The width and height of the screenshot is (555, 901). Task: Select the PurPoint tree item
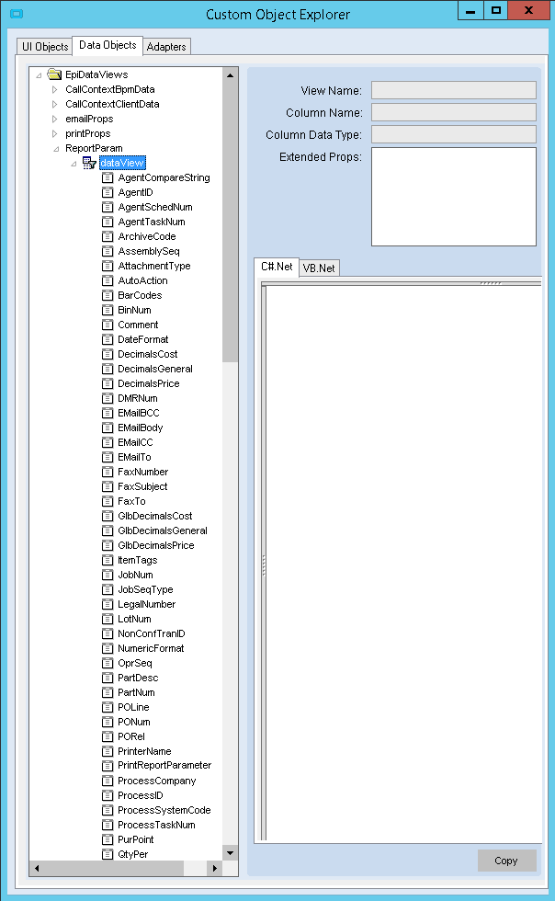[x=136, y=839]
